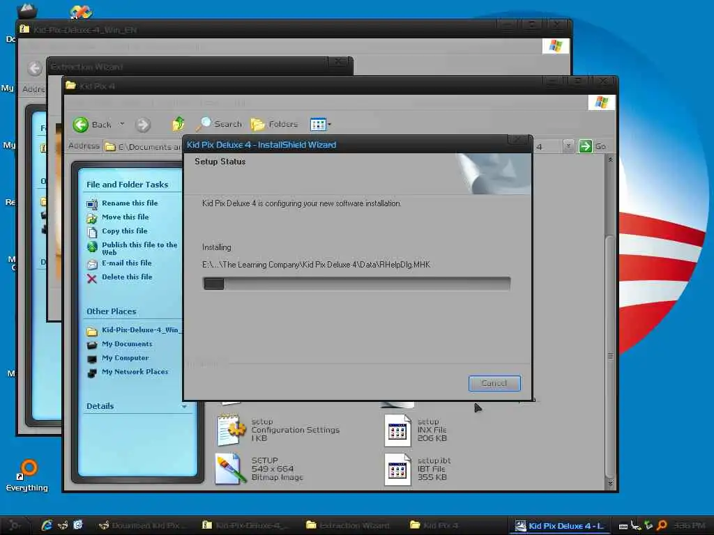Go up one folder level icon
Viewport: 714px width, 535px height.
[178, 124]
